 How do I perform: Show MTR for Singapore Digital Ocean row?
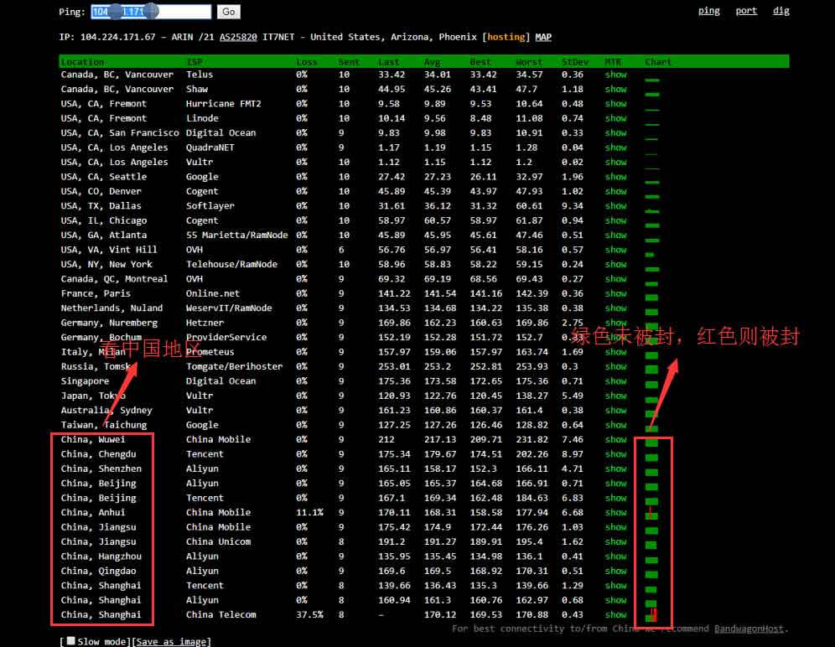click(x=615, y=380)
